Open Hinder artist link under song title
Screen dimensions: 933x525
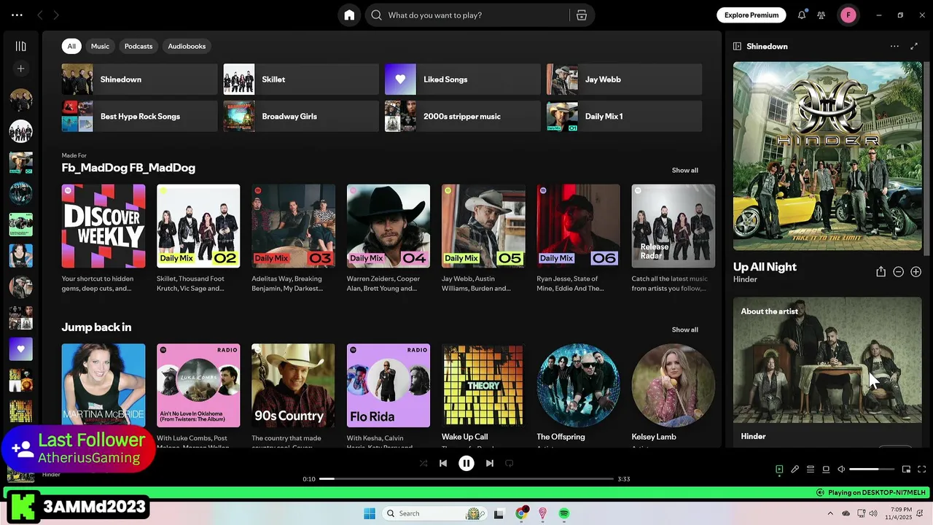coord(745,279)
